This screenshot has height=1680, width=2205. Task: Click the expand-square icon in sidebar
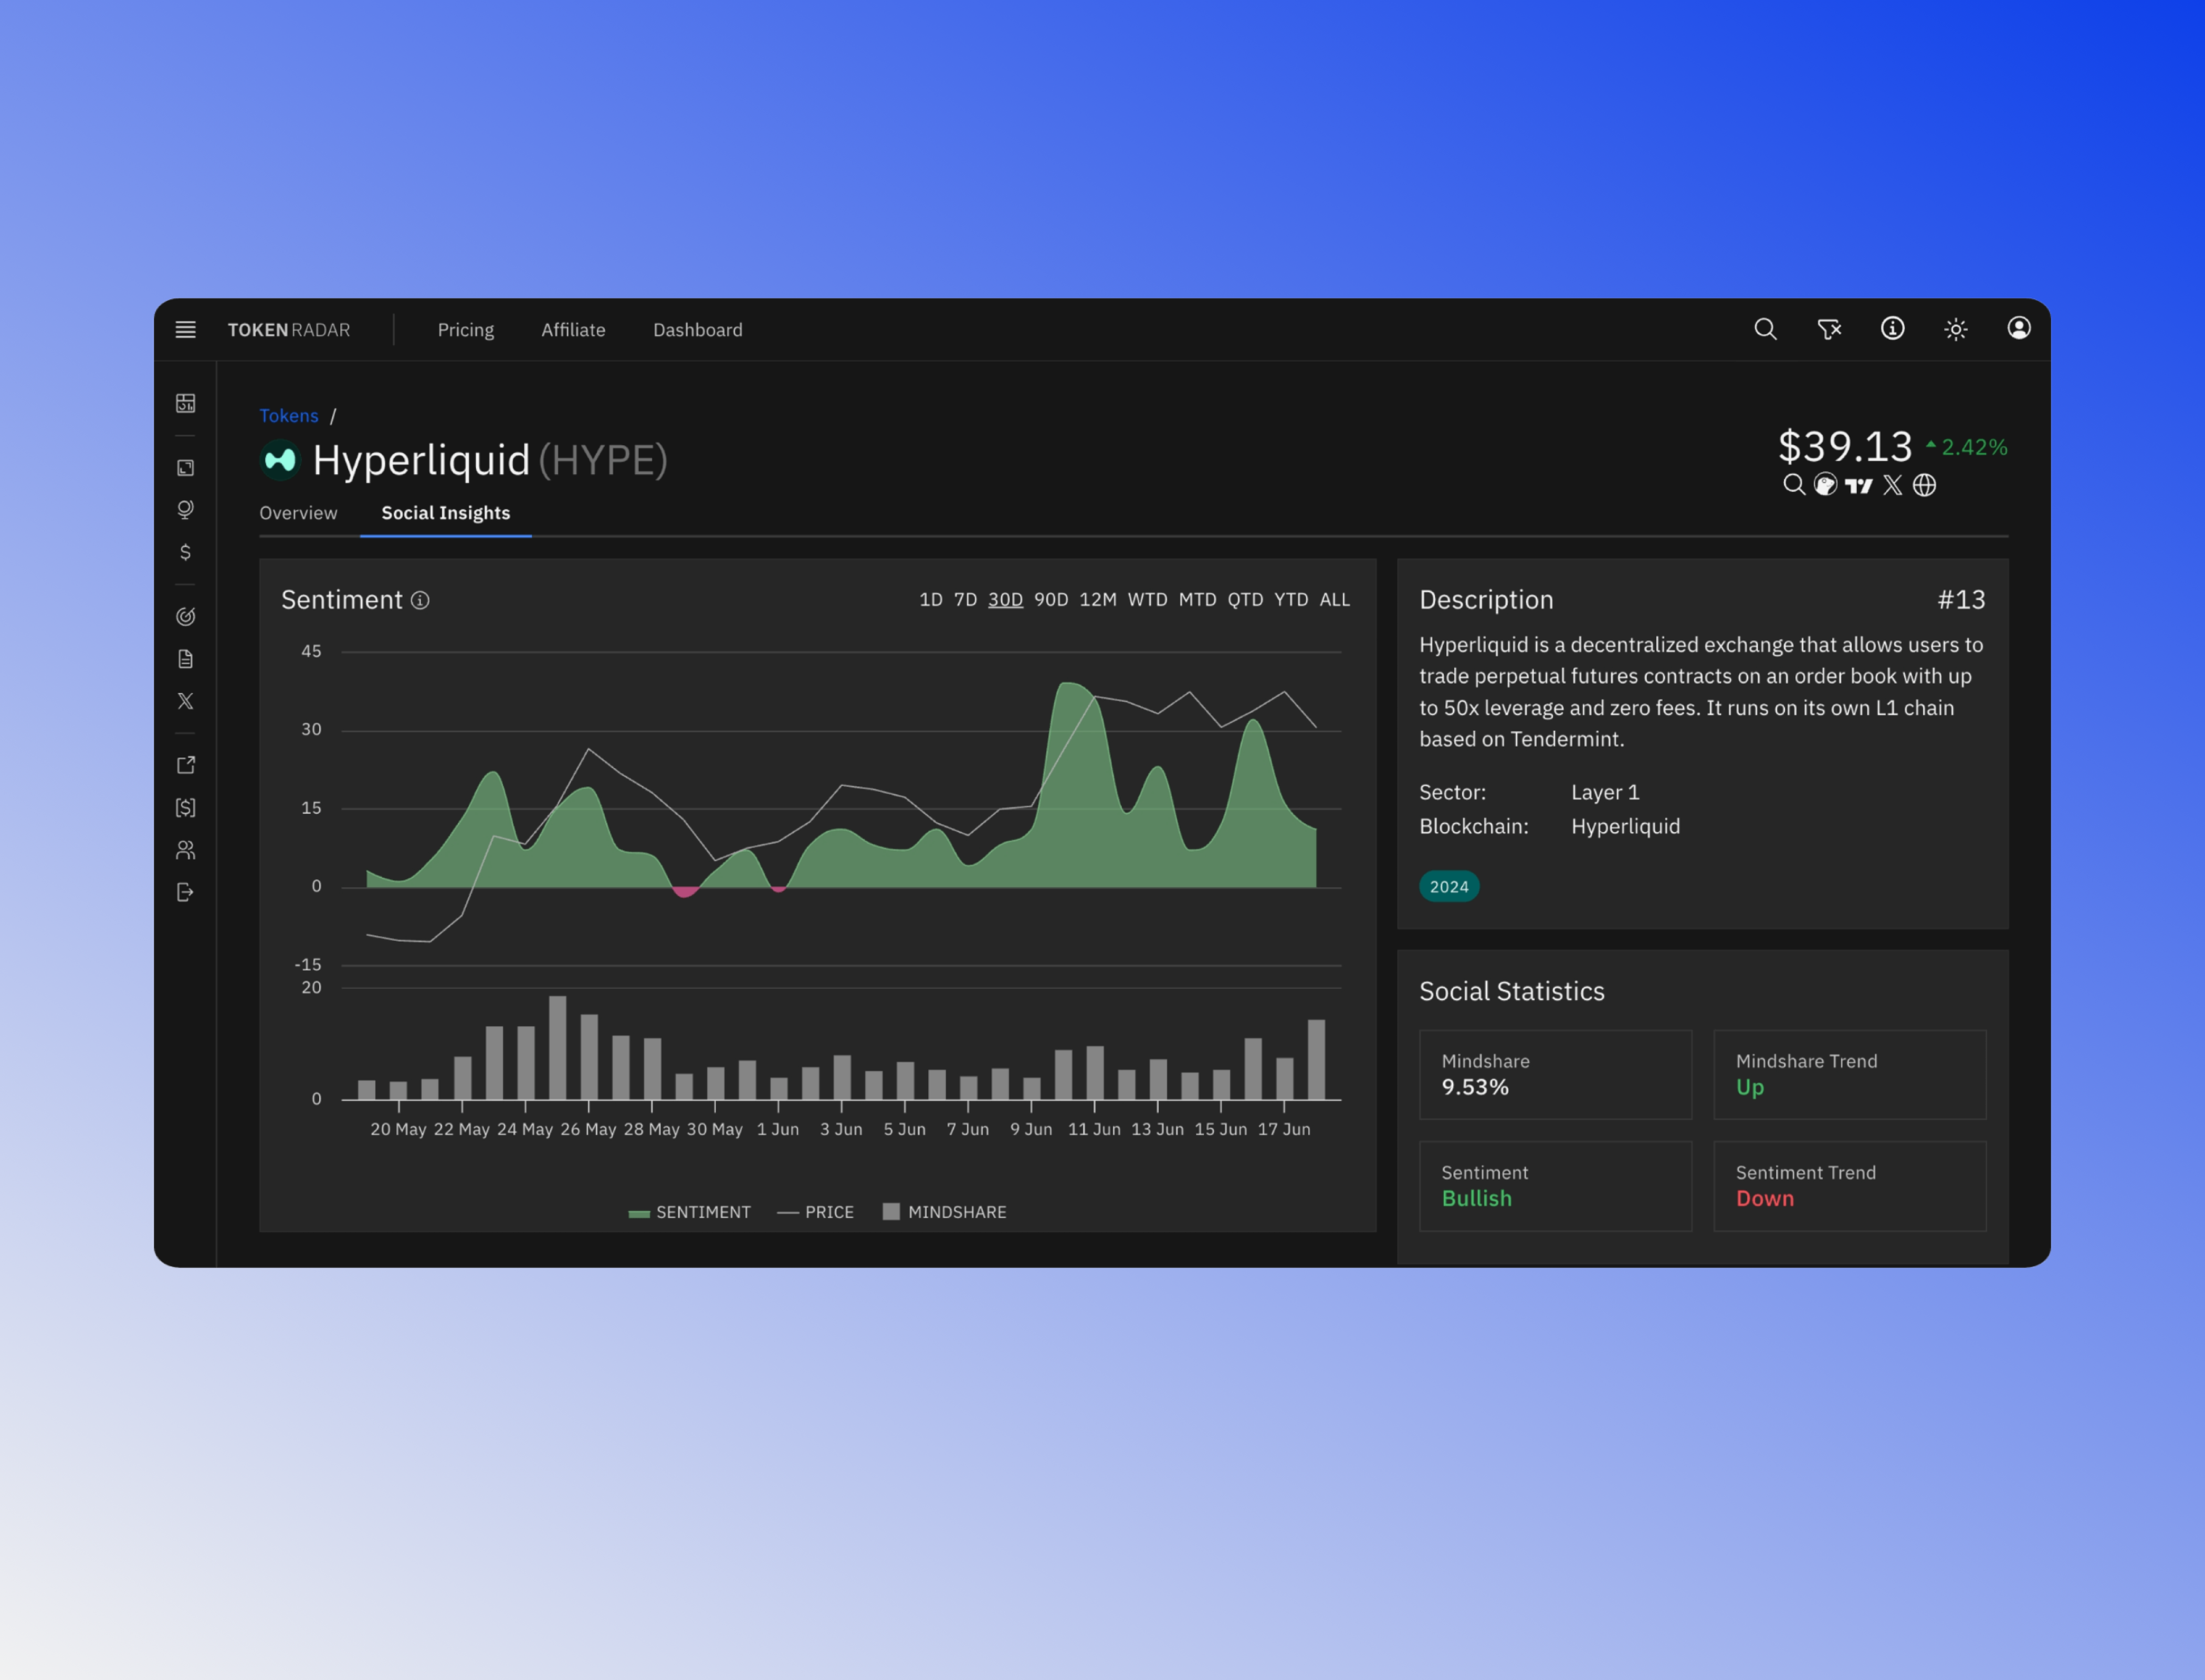point(185,467)
